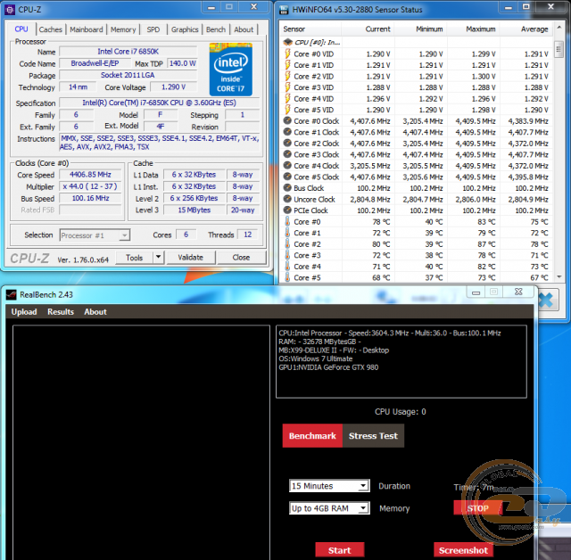571x560 pixels.
Task: Click the Core #2 Clock gauge icon
Action: pos(287,143)
